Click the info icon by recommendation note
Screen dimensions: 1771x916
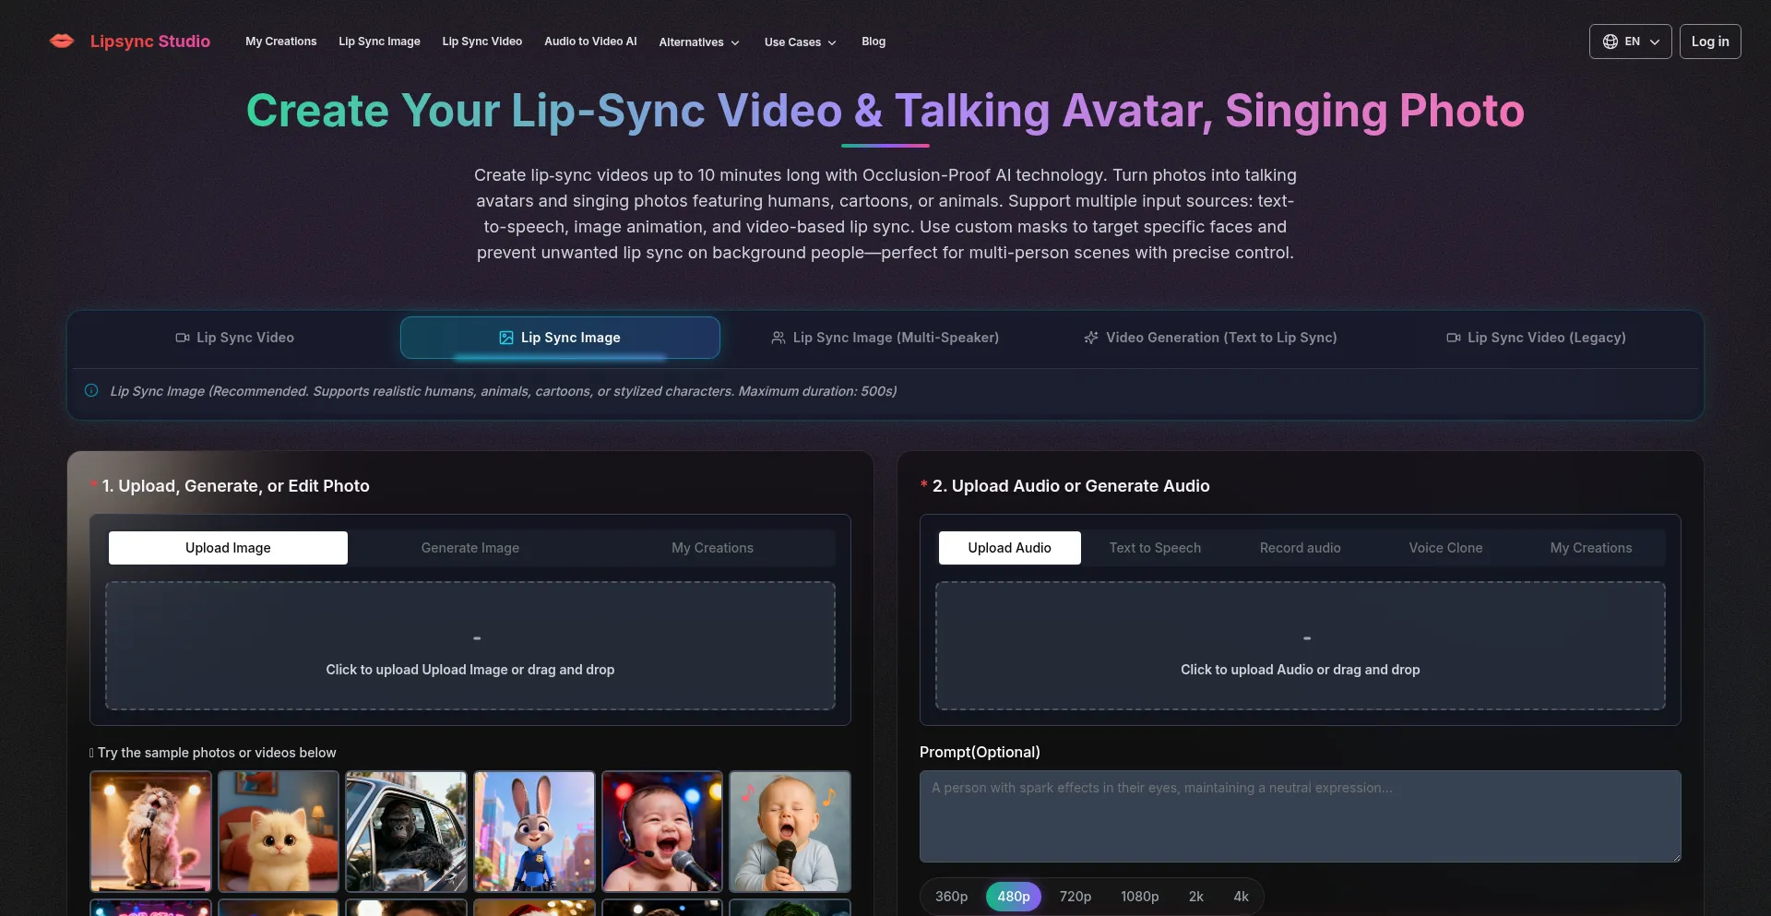click(x=91, y=390)
